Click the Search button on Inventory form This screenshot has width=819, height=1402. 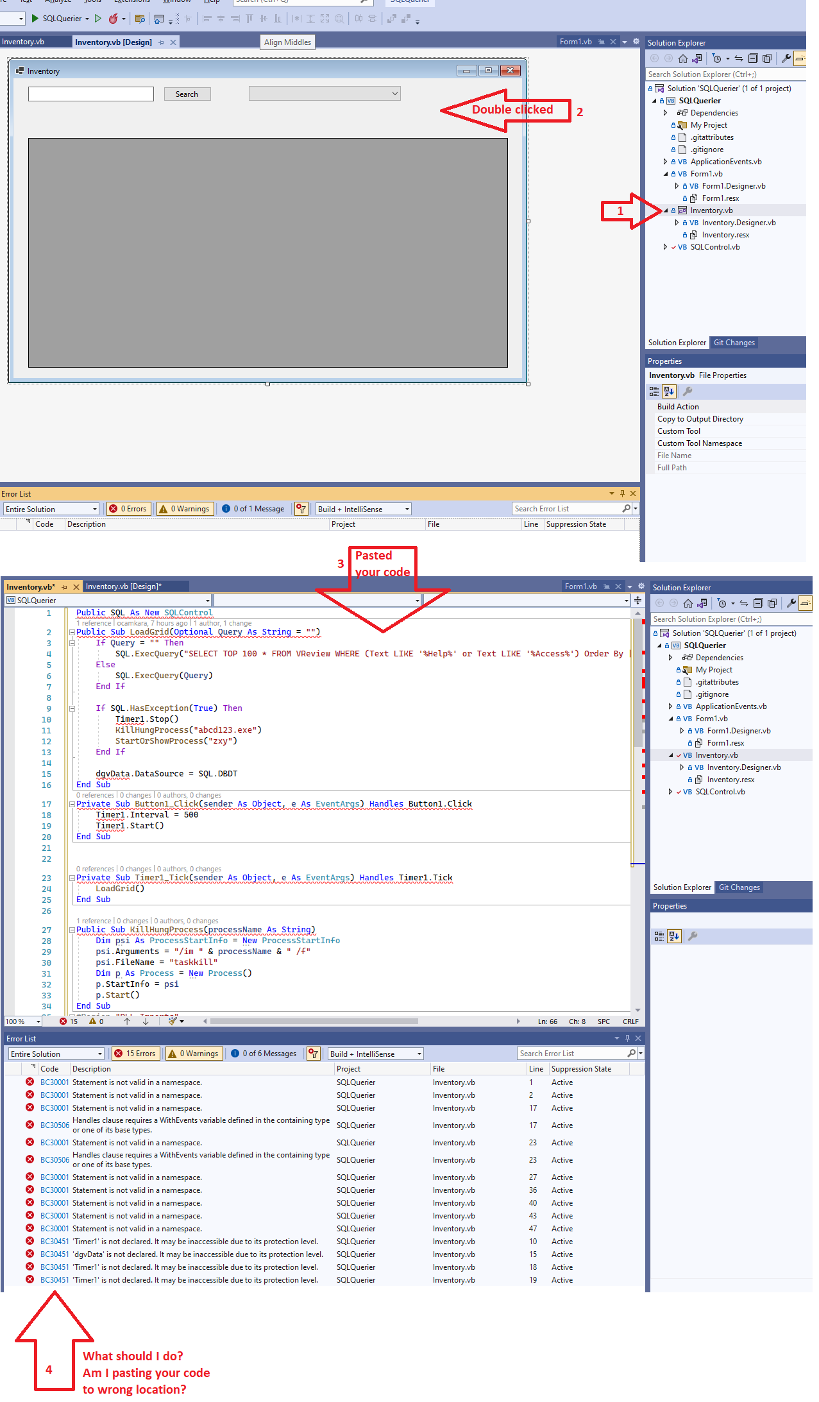[187, 94]
